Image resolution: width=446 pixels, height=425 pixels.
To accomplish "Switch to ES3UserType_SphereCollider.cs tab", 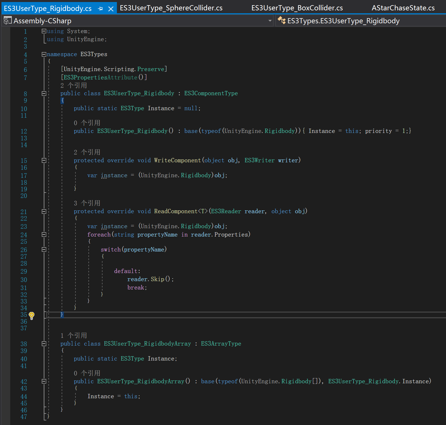I will [171, 8].
